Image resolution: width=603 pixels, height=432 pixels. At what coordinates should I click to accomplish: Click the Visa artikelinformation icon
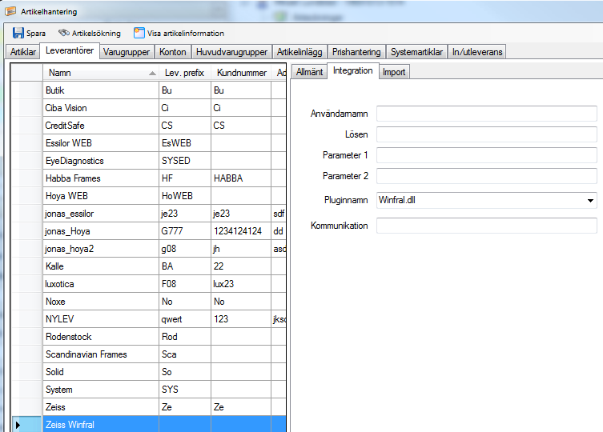pyautogui.click(x=139, y=33)
